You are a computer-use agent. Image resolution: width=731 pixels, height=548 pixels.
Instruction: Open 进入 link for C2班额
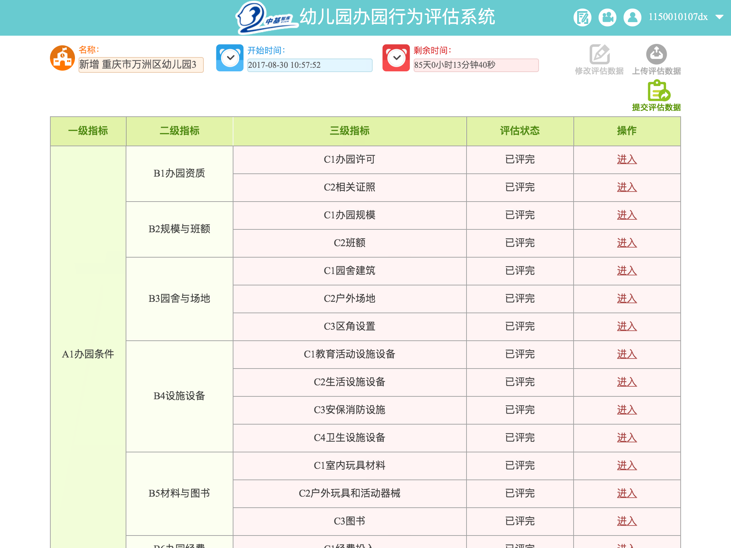627,243
